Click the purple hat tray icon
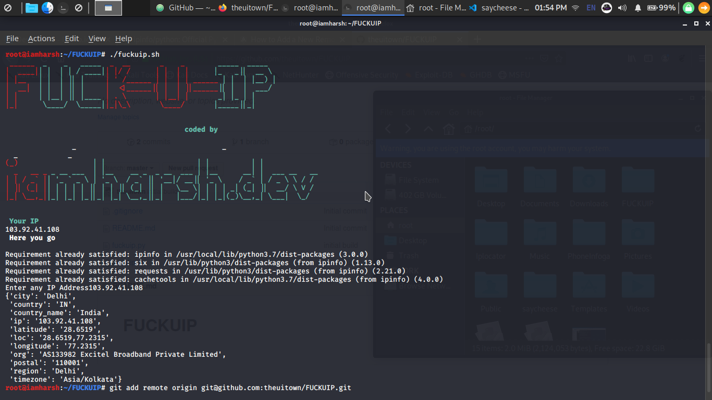712x400 pixels. (606, 8)
